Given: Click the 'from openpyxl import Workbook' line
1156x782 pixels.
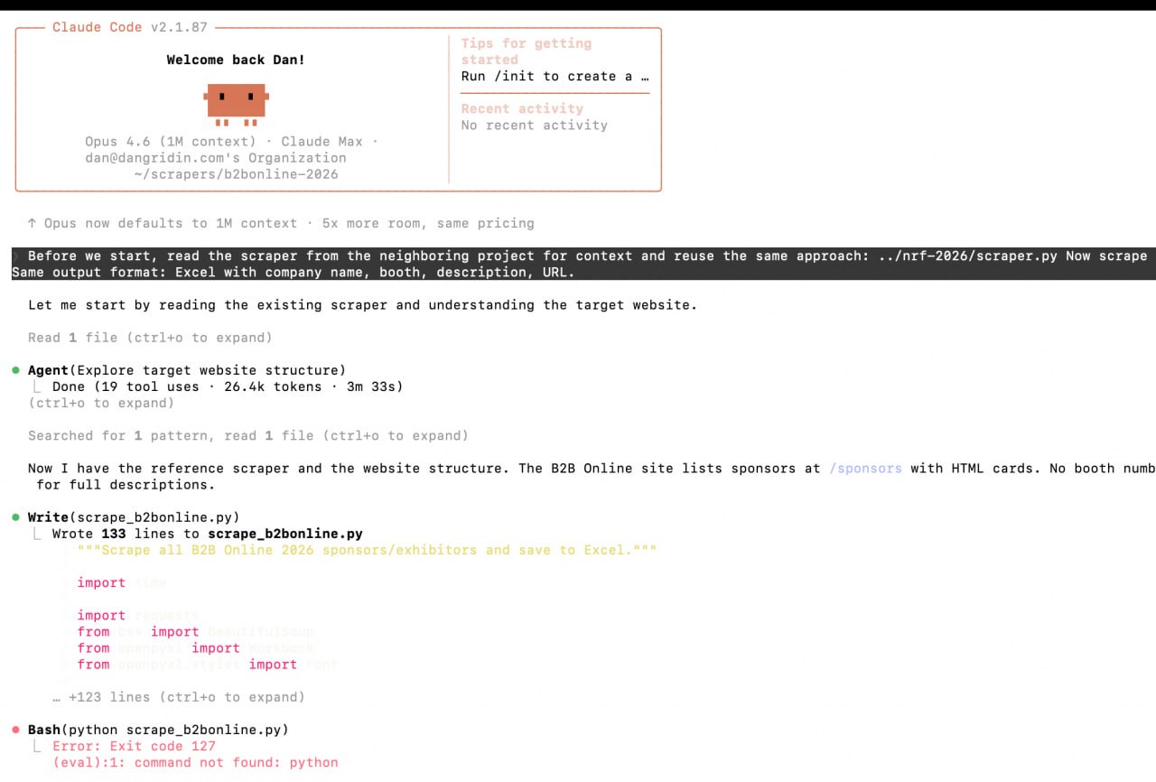Looking at the screenshot, I should [x=195, y=648].
